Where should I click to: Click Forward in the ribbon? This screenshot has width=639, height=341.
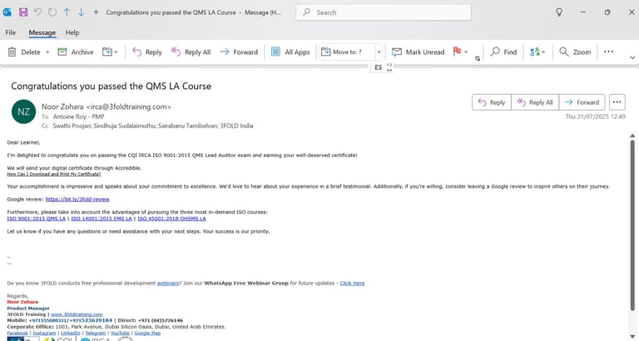[x=239, y=52]
